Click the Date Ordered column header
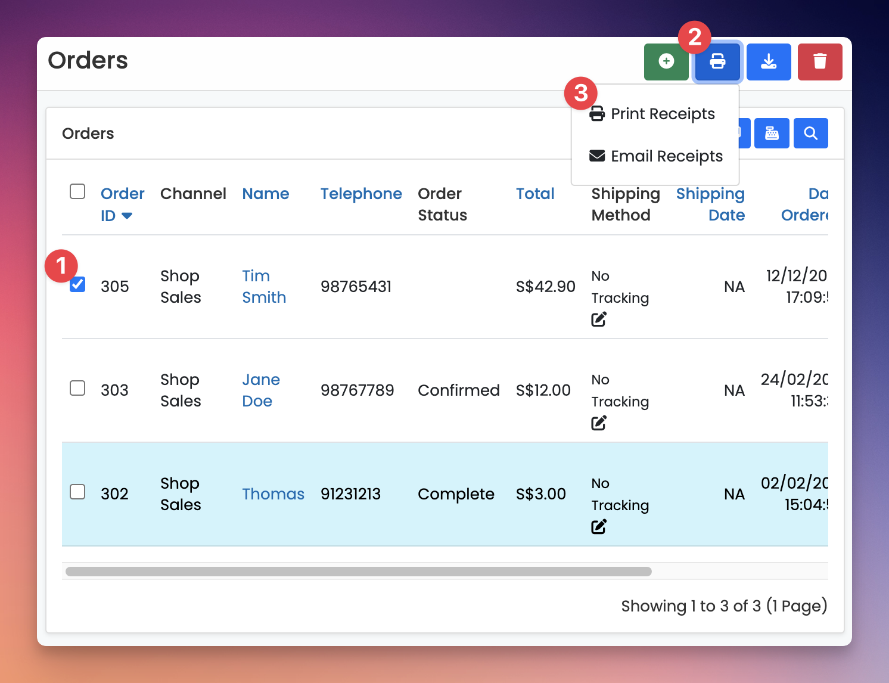Image resolution: width=889 pixels, height=683 pixels. [804, 204]
